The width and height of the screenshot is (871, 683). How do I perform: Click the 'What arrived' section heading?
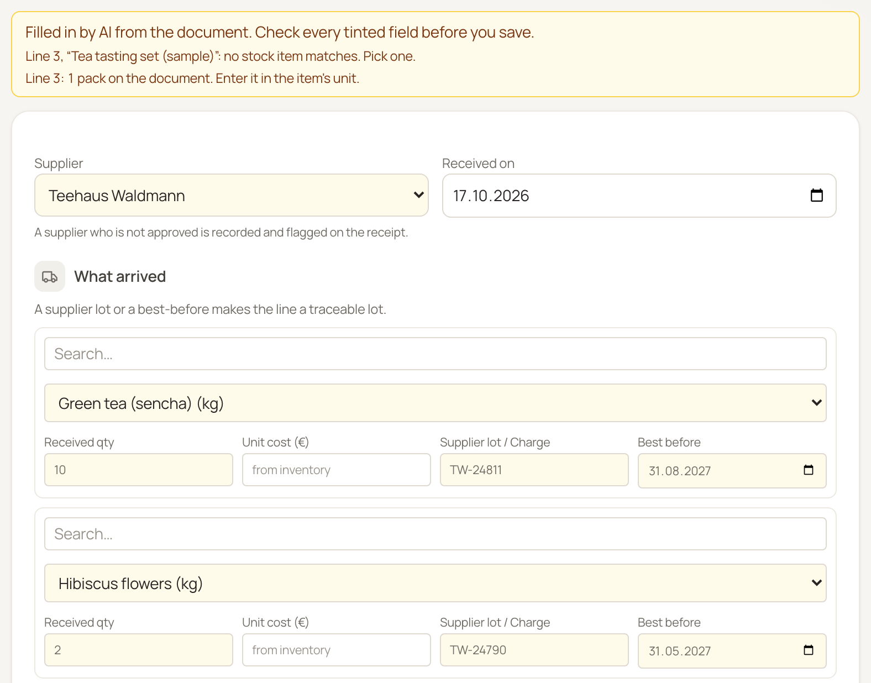[x=120, y=276]
